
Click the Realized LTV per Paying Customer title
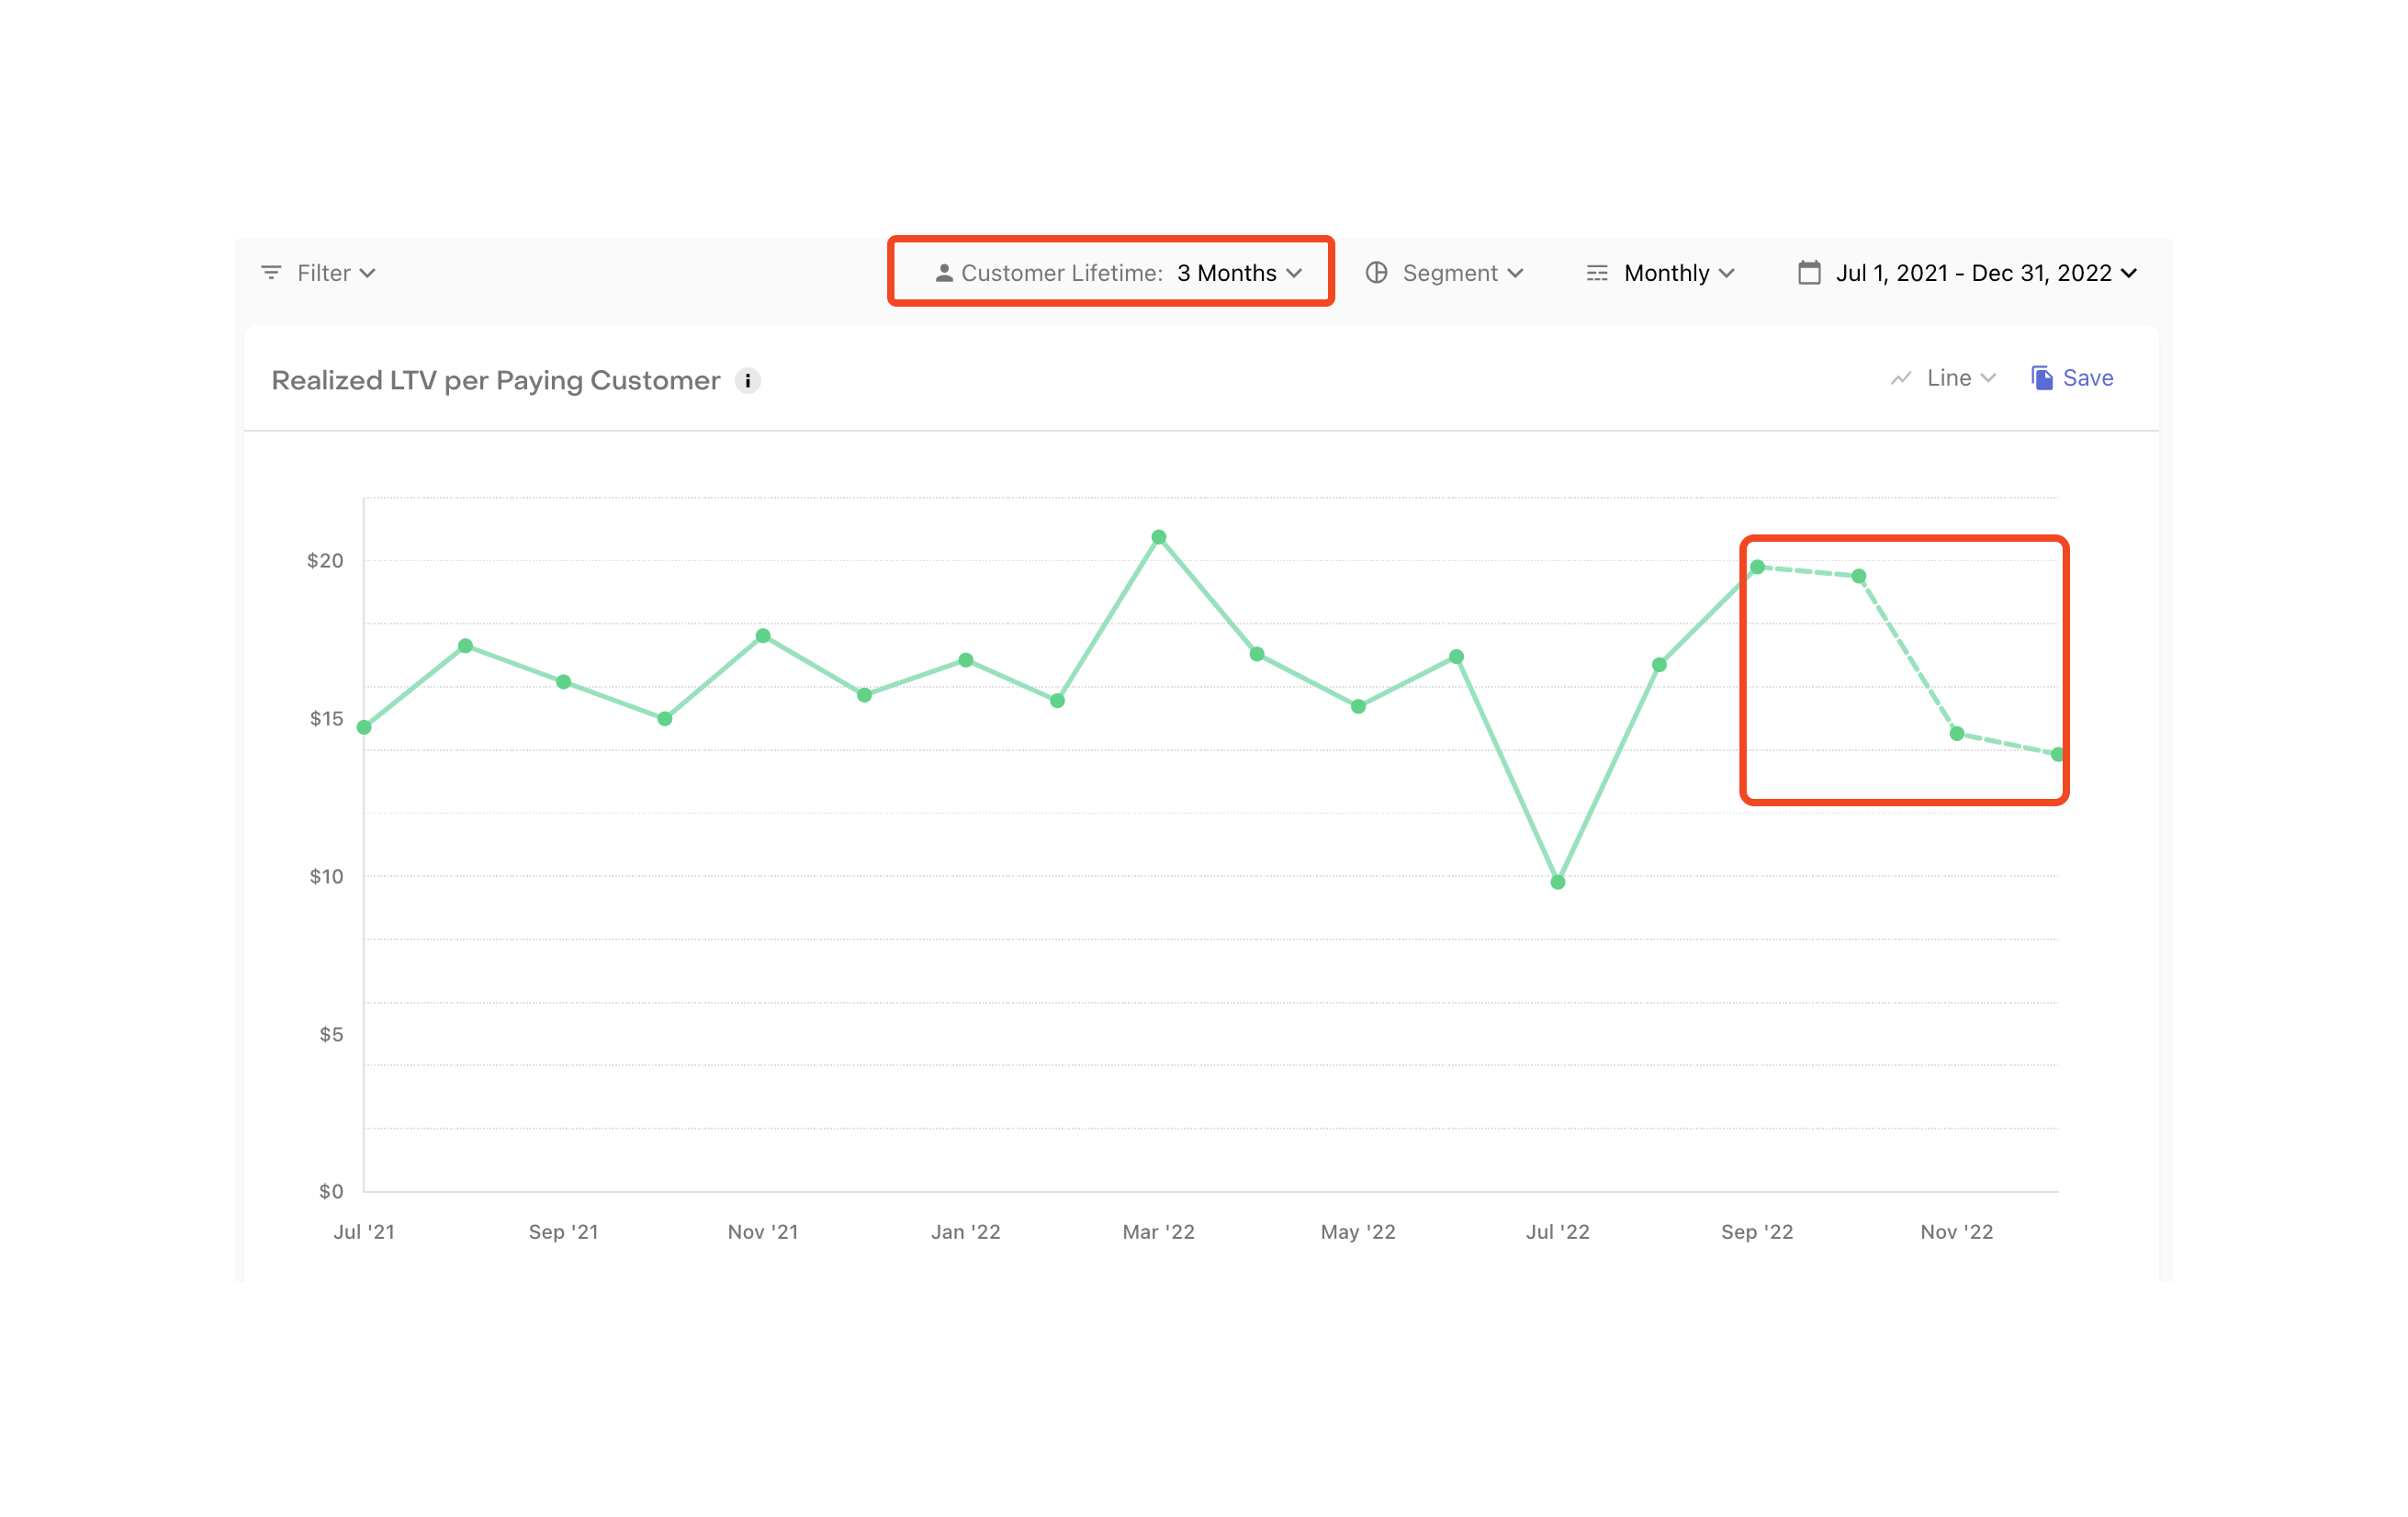[495, 381]
